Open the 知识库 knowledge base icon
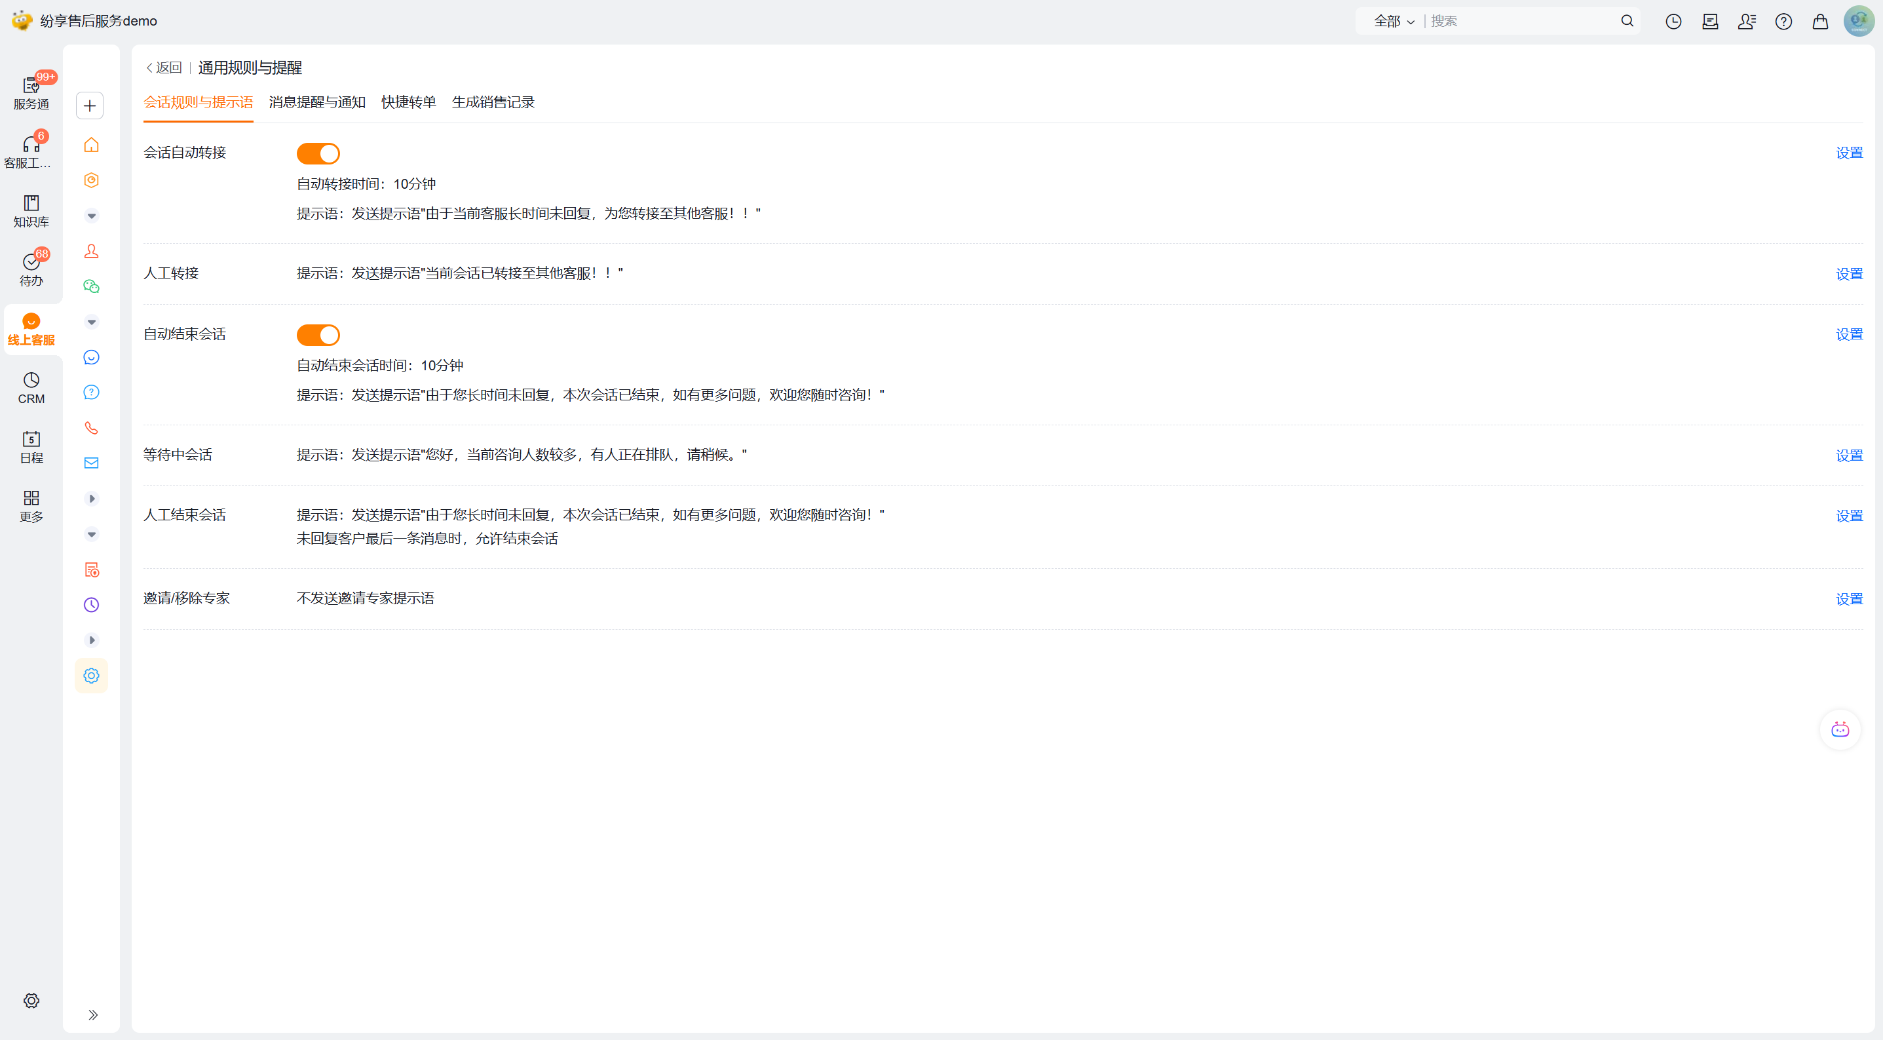Screen dimensions: 1883x1040 click(x=31, y=210)
